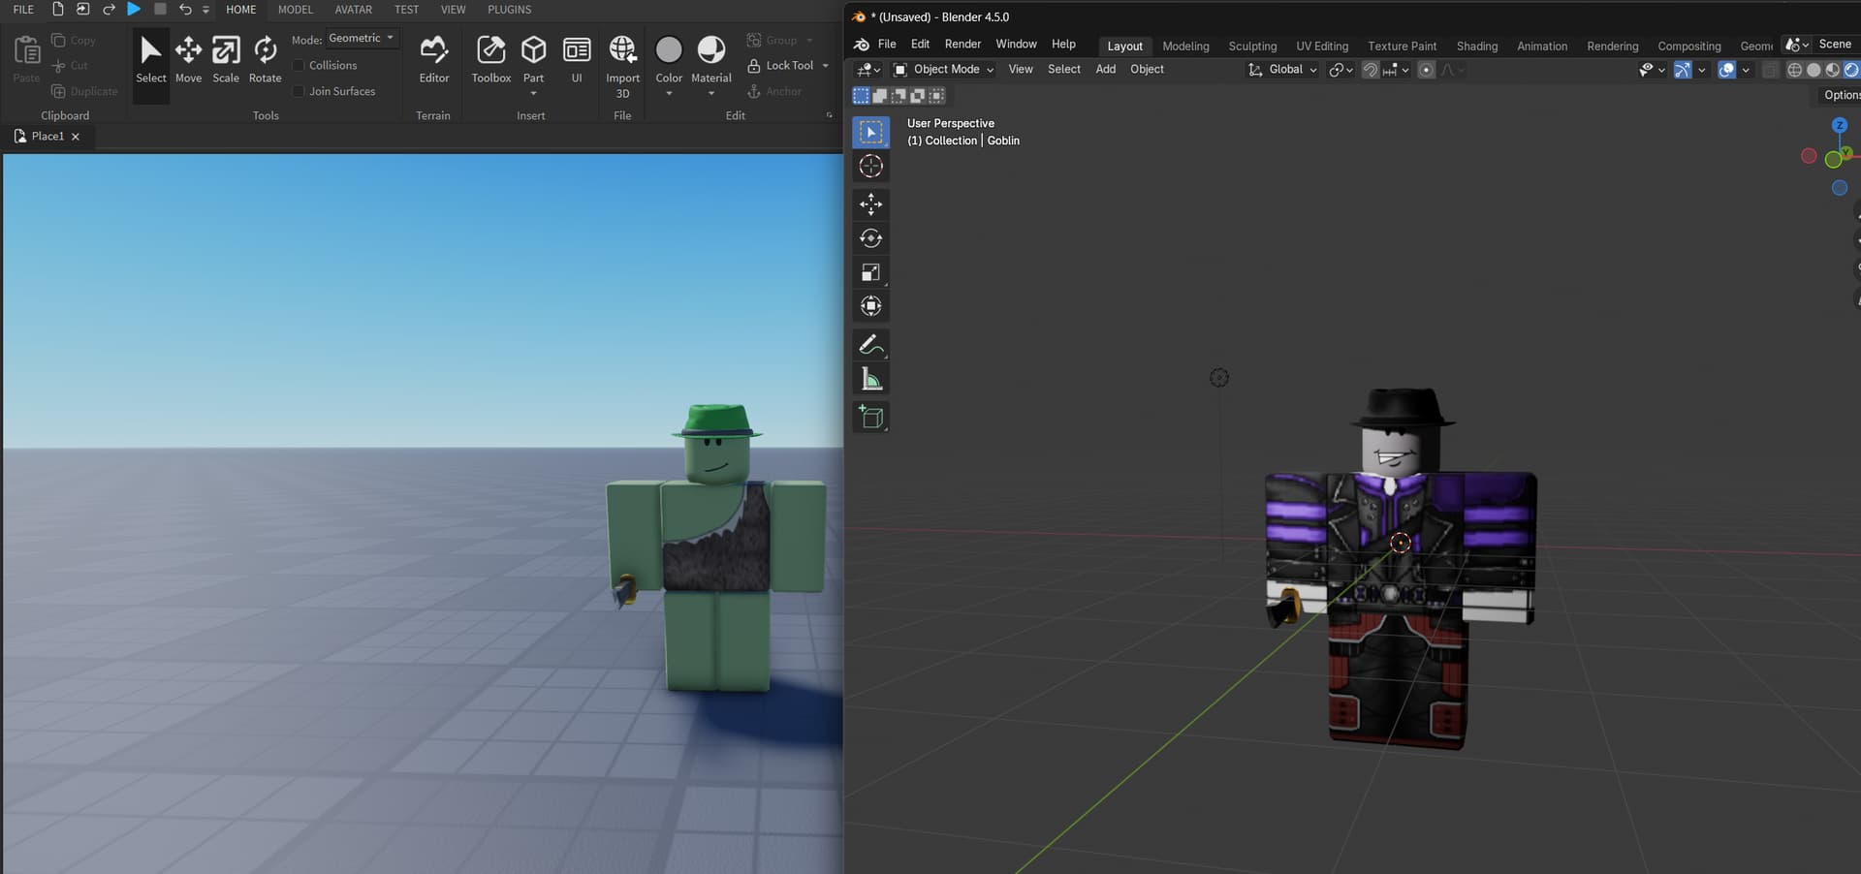Switch to the MODEL ribbon tab
Screen dimensions: 1861x874
(294, 10)
